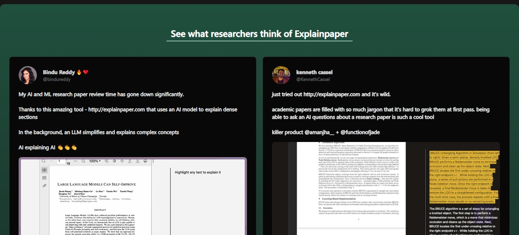
Task: Click the paperclip attachments icon in PDF sidebar
Action: click(x=44, y=186)
